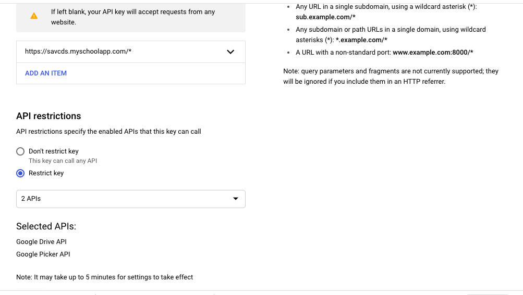Click Google Drive API in Selected APIs
Image resolution: width=523 pixels, height=295 pixels.
[41, 242]
